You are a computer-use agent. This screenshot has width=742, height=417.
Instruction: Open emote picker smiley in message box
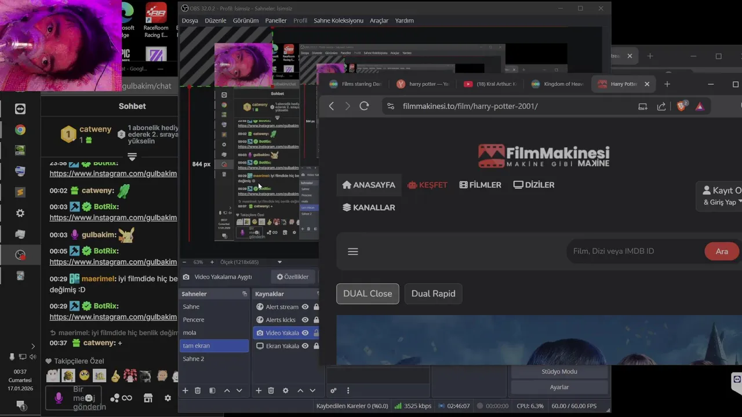pos(89,397)
